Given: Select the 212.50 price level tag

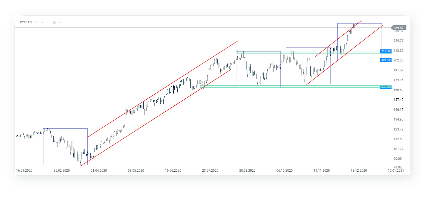Looking at the screenshot, I should (x=386, y=51).
